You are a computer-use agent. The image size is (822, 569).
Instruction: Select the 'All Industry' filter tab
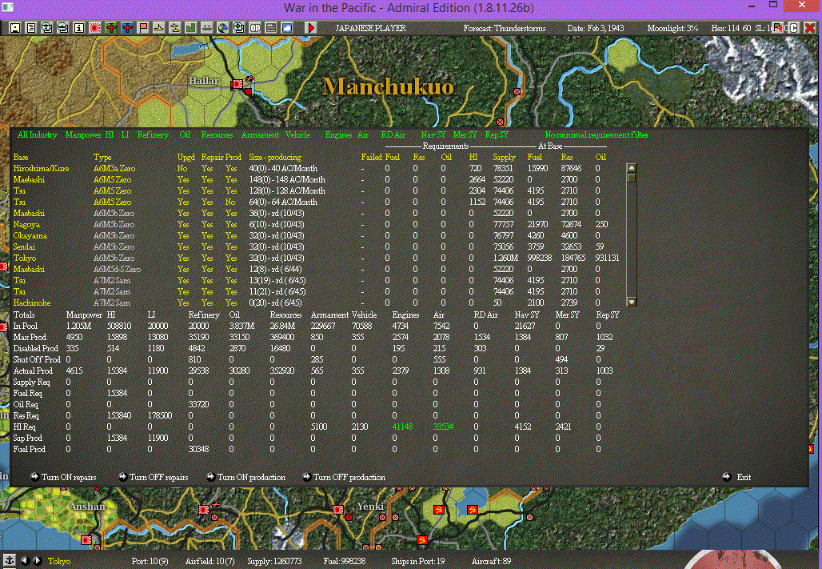tap(38, 135)
